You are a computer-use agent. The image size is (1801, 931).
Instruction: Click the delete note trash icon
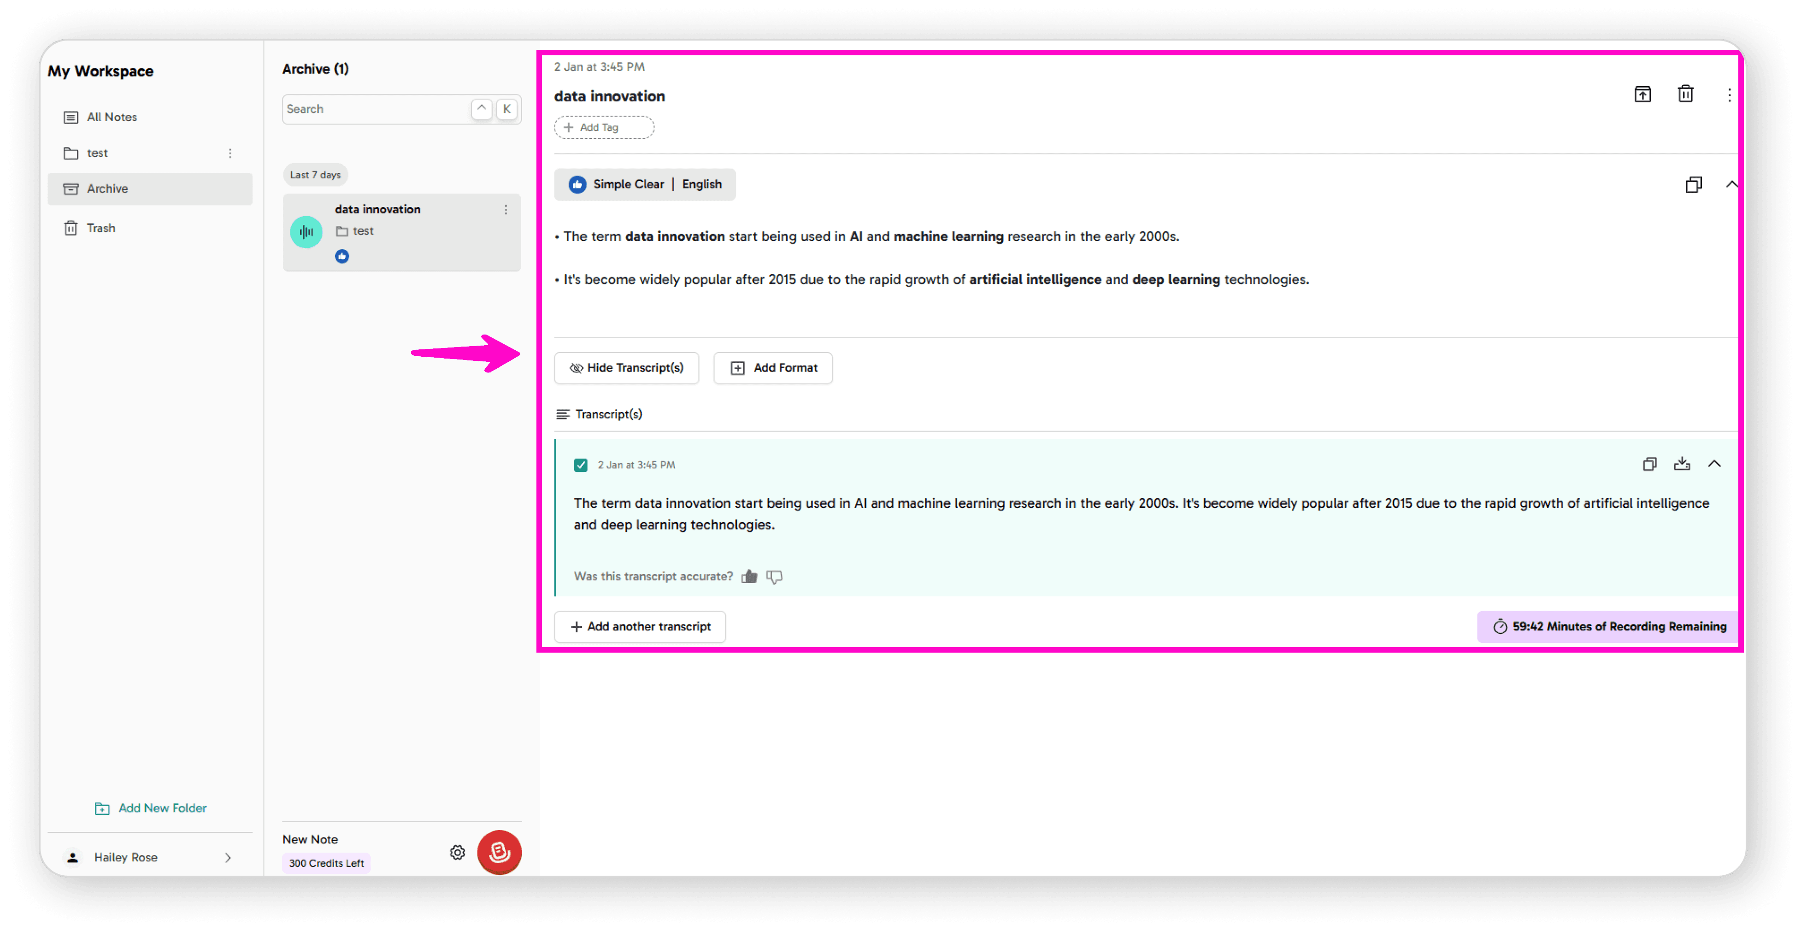click(x=1686, y=94)
